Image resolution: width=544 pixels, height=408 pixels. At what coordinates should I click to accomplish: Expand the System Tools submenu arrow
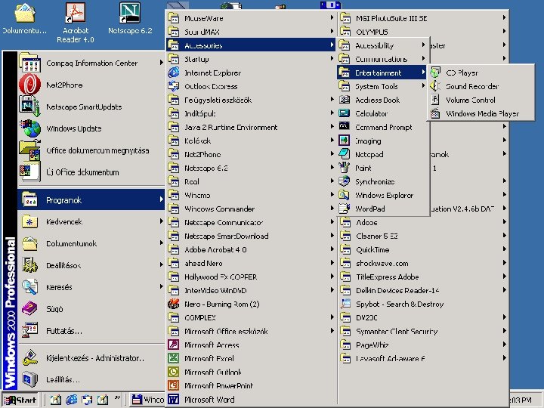click(423, 85)
